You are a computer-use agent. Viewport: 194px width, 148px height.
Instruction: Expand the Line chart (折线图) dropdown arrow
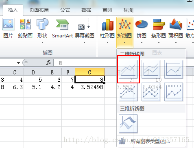[125, 43]
